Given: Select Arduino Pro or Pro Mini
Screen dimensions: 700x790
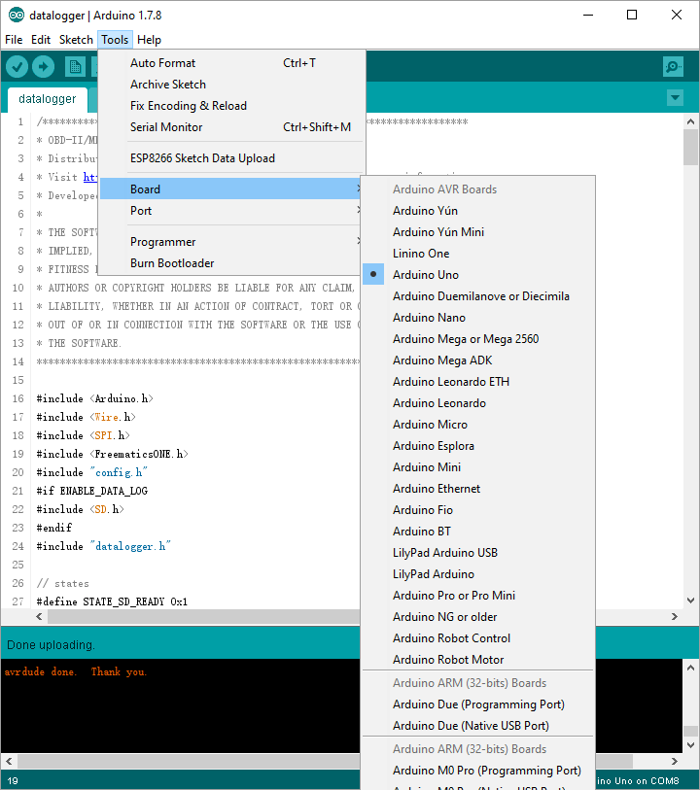Looking at the screenshot, I should point(478,596).
